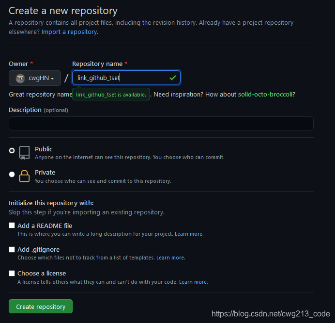335x323 pixels.
Task: Click the Private padlock icon
Action: 24,176
